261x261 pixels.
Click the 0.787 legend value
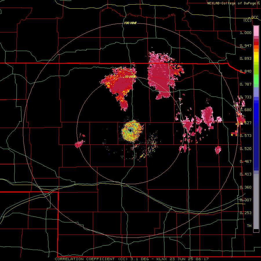coord(246,84)
